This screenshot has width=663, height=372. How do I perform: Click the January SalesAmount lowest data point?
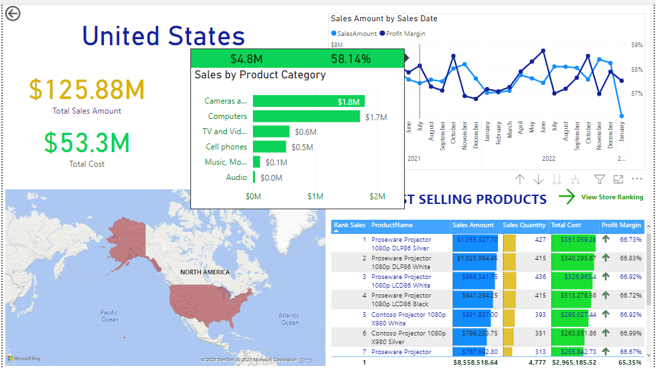coord(622,116)
